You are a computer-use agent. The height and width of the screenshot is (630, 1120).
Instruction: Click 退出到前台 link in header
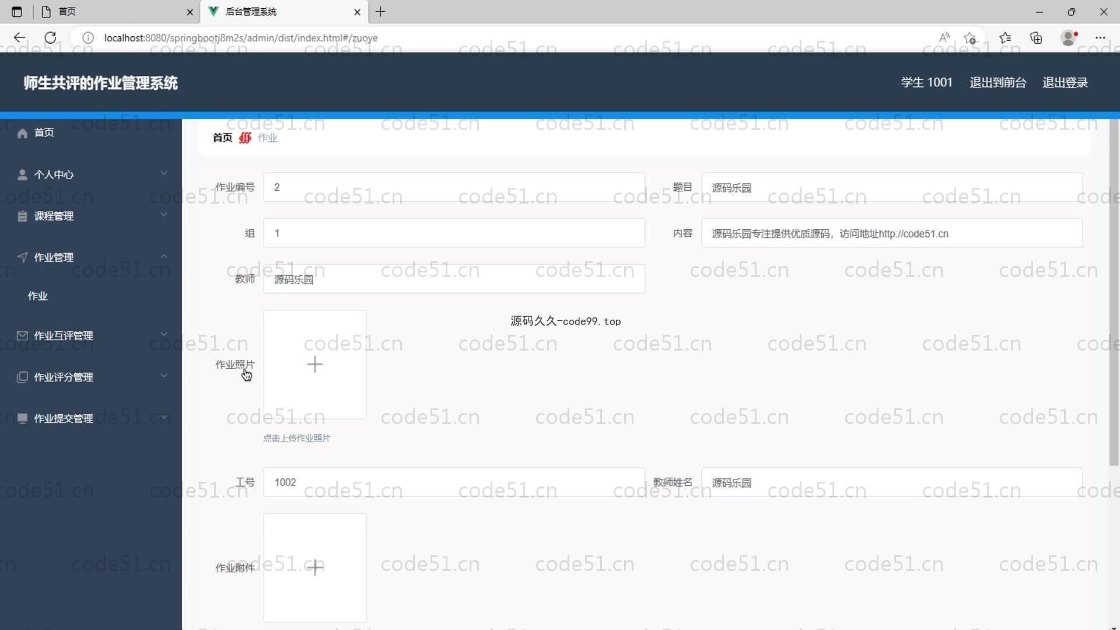(x=998, y=82)
